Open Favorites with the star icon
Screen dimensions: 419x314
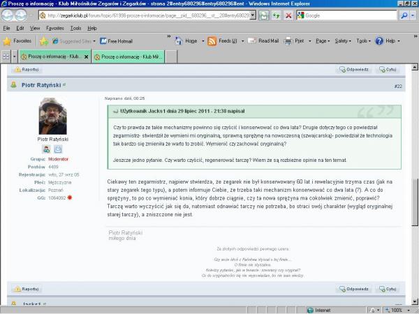(7, 41)
